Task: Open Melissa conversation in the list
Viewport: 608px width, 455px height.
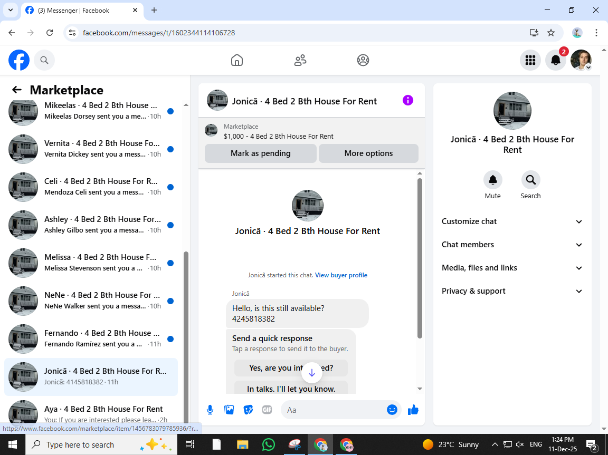Action: (x=91, y=263)
